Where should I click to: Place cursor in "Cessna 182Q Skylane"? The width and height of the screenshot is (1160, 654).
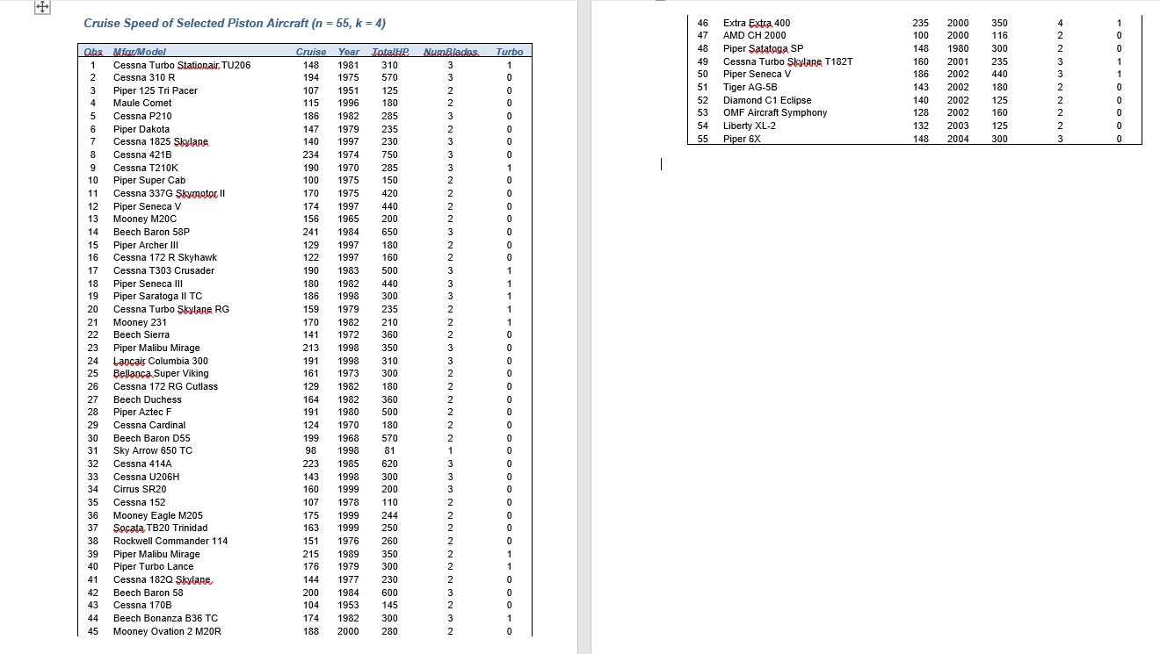tap(163, 579)
